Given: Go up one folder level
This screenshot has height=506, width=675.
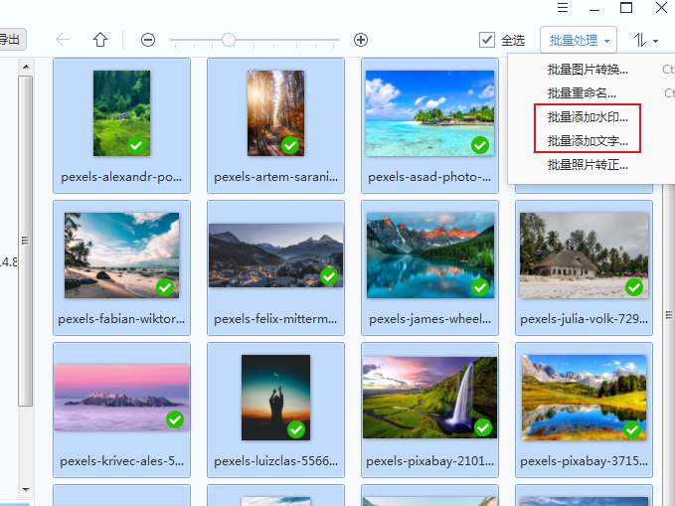Looking at the screenshot, I should (x=100, y=40).
